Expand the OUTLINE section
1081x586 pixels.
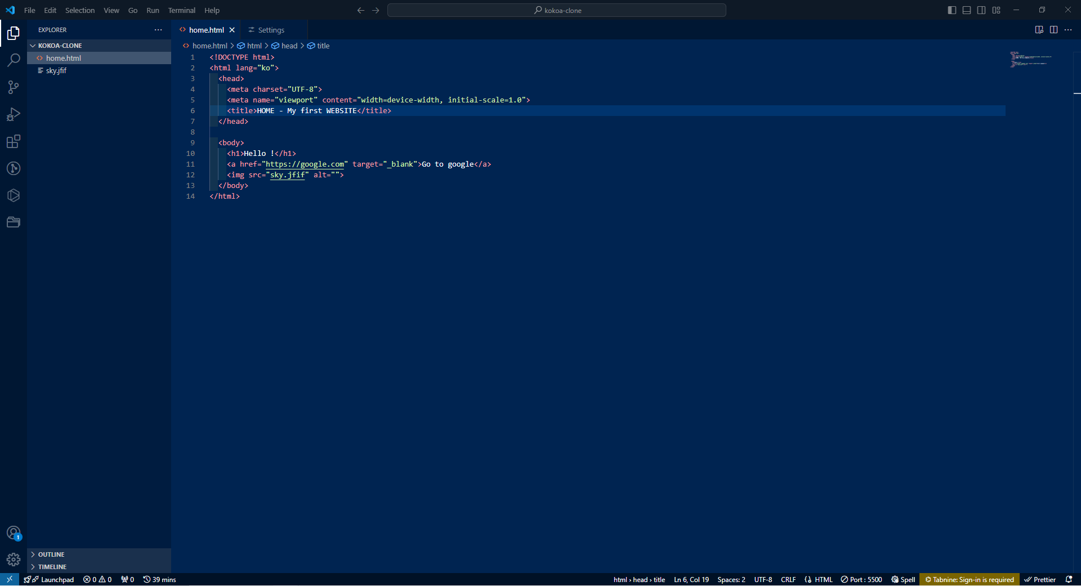(99, 554)
